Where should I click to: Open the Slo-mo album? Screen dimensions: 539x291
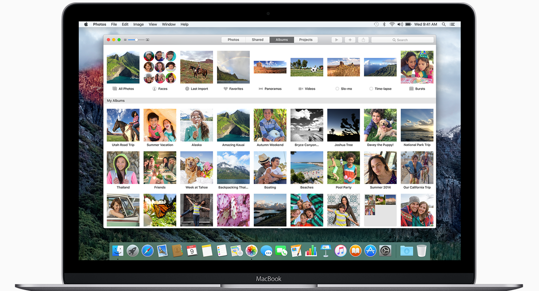click(x=343, y=67)
